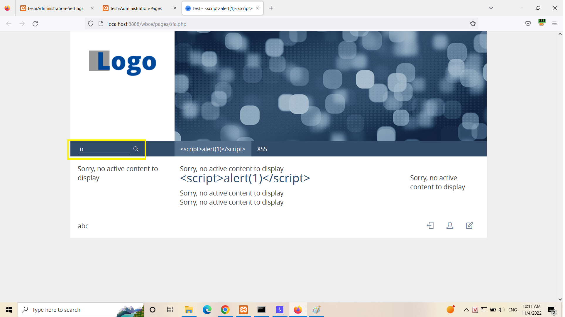Click the edit page pencil icon

point(469,225)
